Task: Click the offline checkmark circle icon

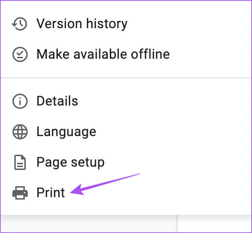Action: point(20,54)
